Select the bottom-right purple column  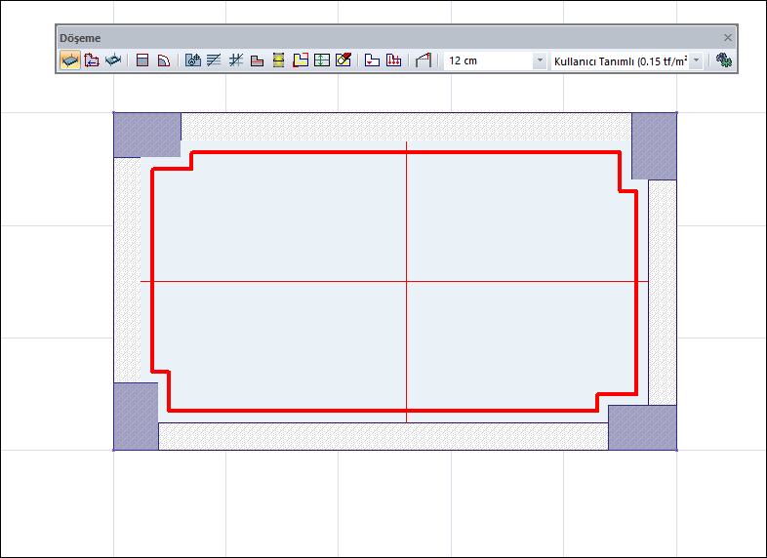pos(642,427)
